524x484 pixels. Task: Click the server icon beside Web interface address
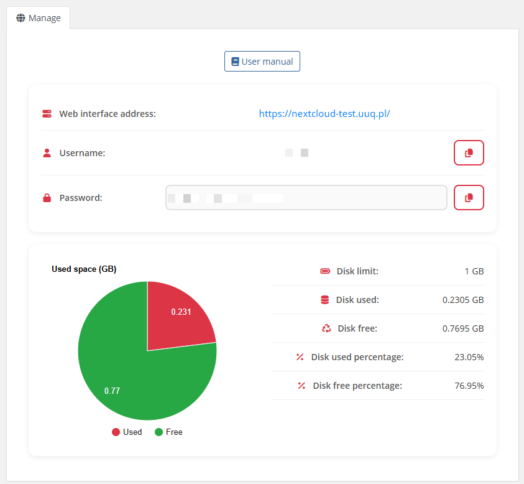[x=47, y=114]
